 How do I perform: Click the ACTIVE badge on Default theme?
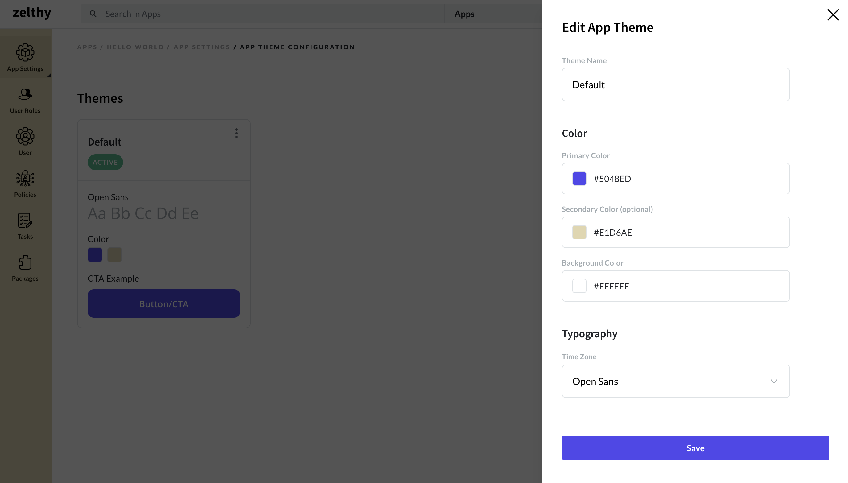[x=105, y=162]
